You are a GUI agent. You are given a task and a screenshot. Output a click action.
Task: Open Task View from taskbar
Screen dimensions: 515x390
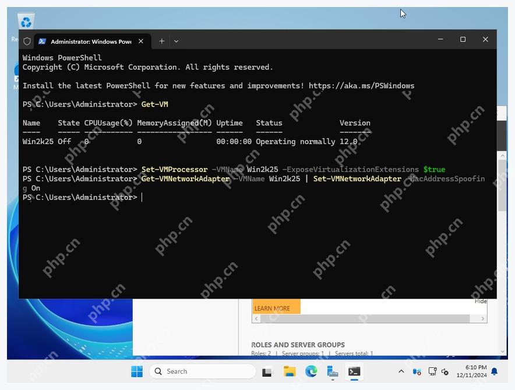coord(267,371)
